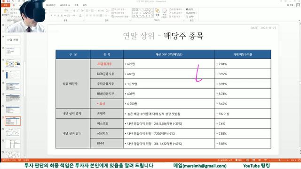
Task: Click 삼성카드 cell in table
Action: [x=107, y=133]
